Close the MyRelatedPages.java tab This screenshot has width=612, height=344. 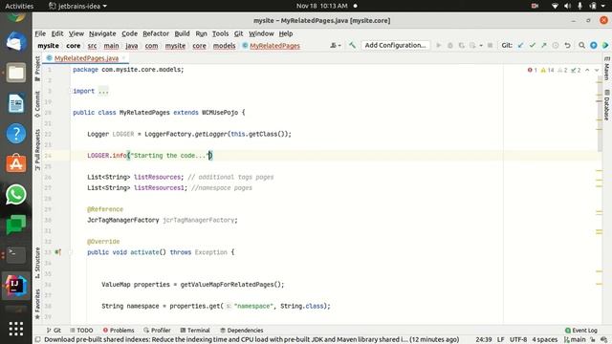click(123, 58)
